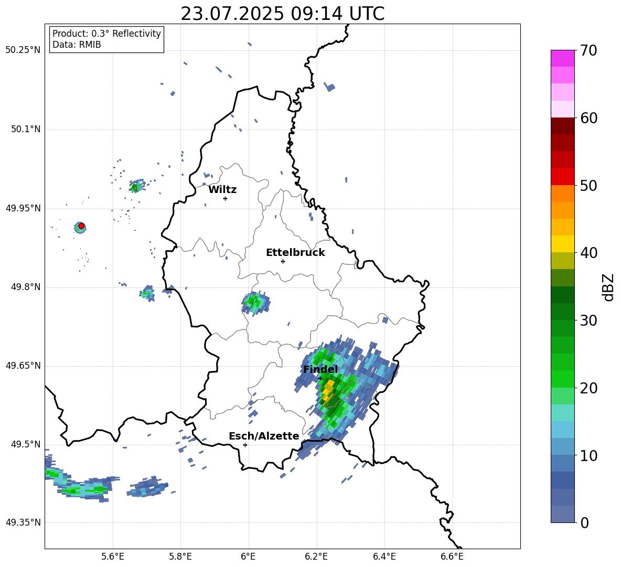Click the 49.5°N latitude label
This screenshot has height=567, width=621.
26,444
